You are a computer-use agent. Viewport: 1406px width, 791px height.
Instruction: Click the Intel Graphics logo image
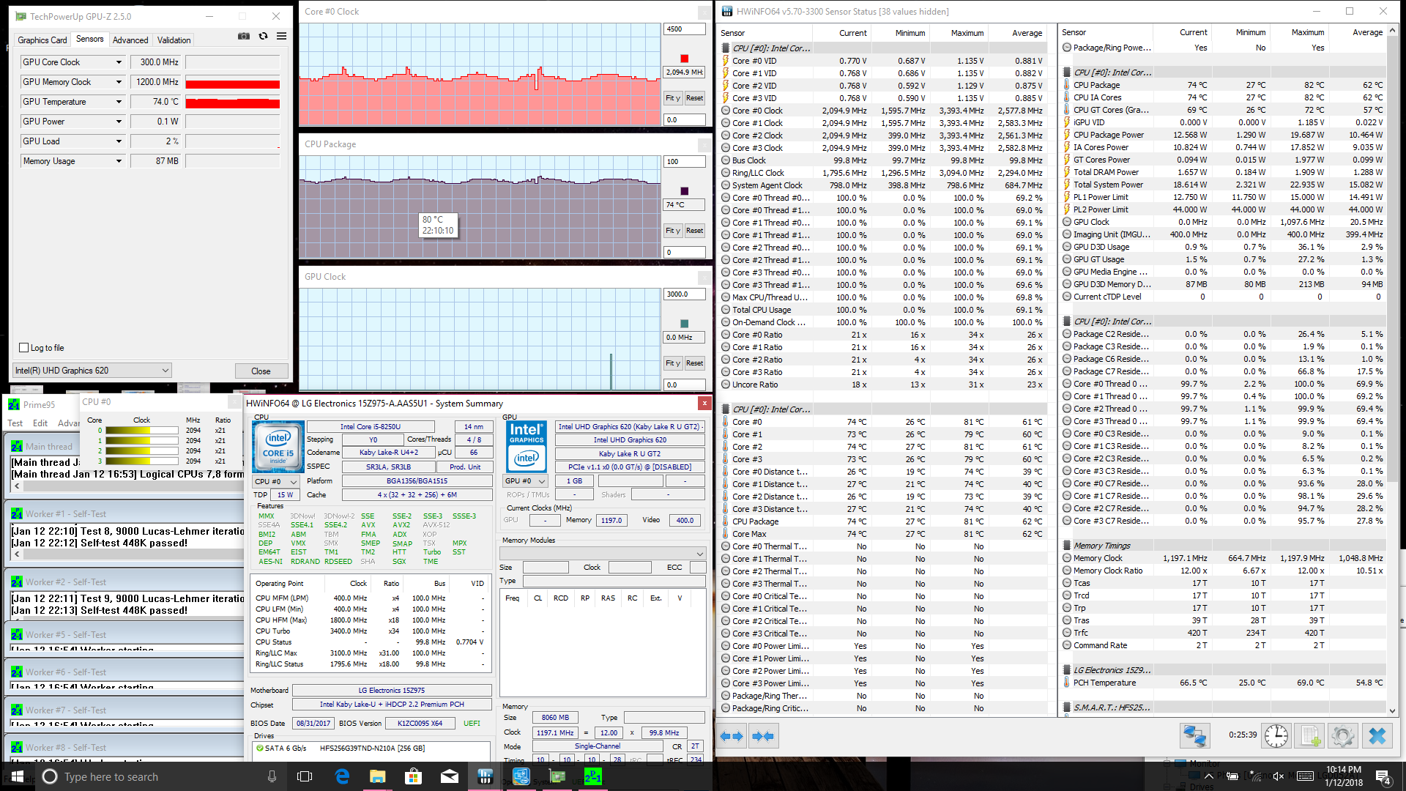coord(527,447)
